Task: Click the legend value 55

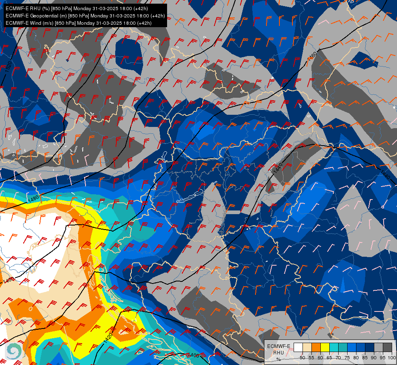Action: [311, 358]
